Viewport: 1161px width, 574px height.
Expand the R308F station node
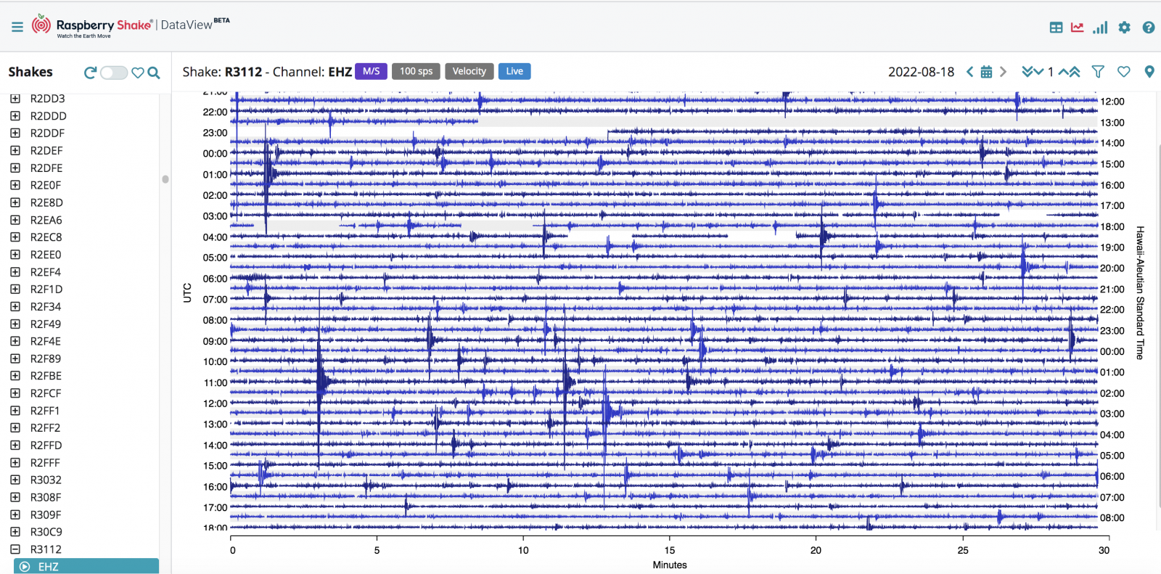(15, 497)
